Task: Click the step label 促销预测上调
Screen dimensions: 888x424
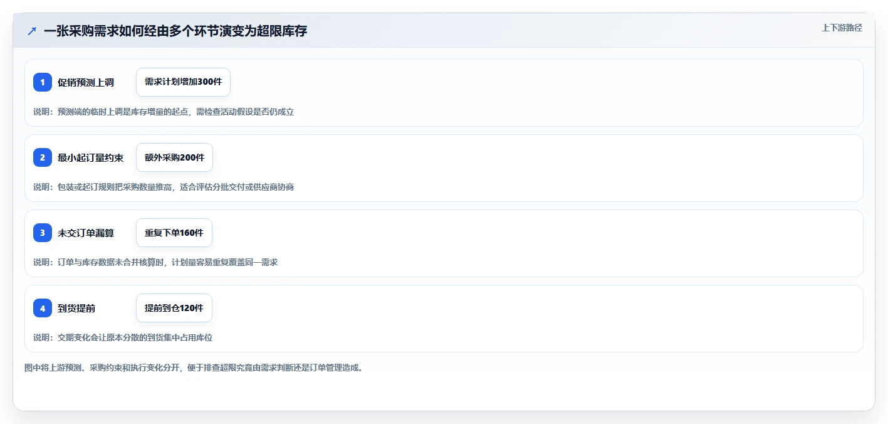Action: 86,82
